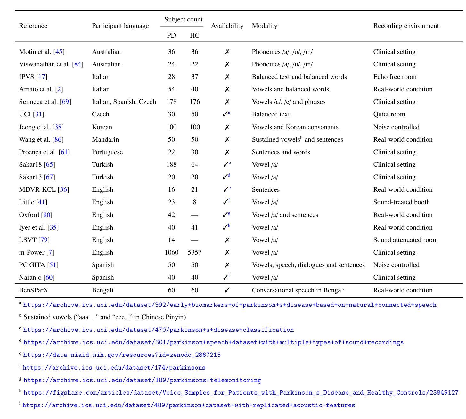Image resolution: width=466 pixels, height=419 pixels.
Task: Open the parkinson's disease classification dataset URL
Action: click(x=158, y=330)
